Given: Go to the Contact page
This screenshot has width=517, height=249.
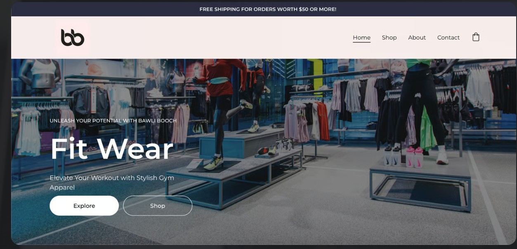Looking at the screenshot, I should click(448, 37).
